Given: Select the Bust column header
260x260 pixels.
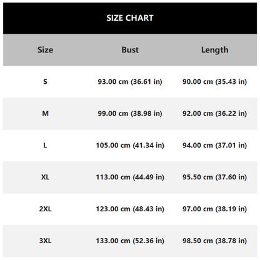Looking at the screenshot, I should (x=130, y=50).
